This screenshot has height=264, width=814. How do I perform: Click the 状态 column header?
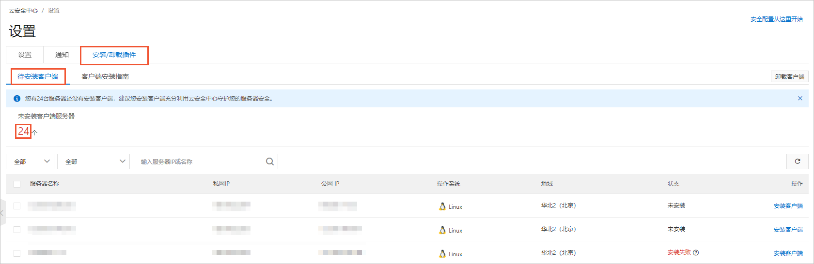[673, 184]
